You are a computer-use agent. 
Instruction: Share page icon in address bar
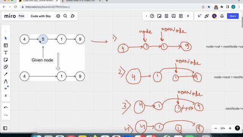coord(203,7)
